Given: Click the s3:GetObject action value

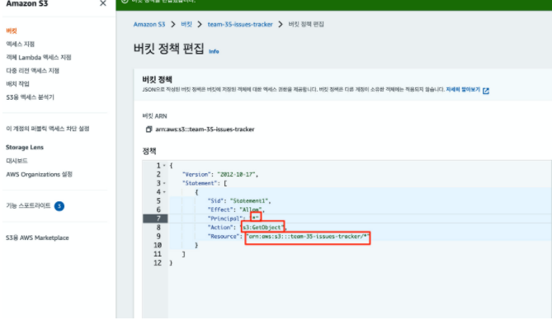Looking at the screenshot, I should [x=262, y=228].
